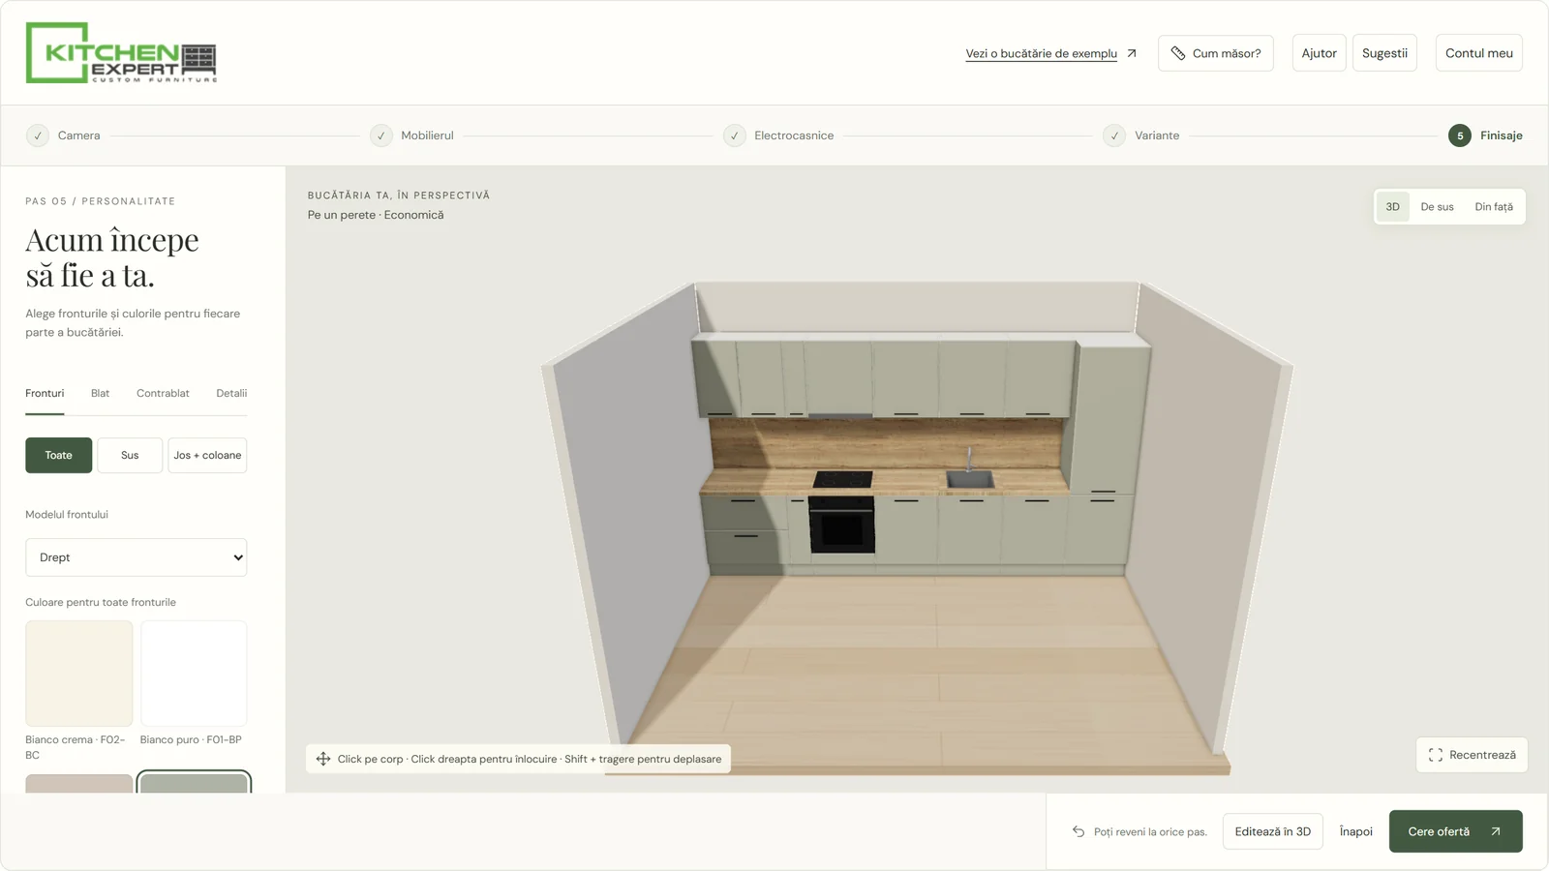Click the sink in the 3D kitchen
This screenshot has height=871, width=1549.
point(970,478)
